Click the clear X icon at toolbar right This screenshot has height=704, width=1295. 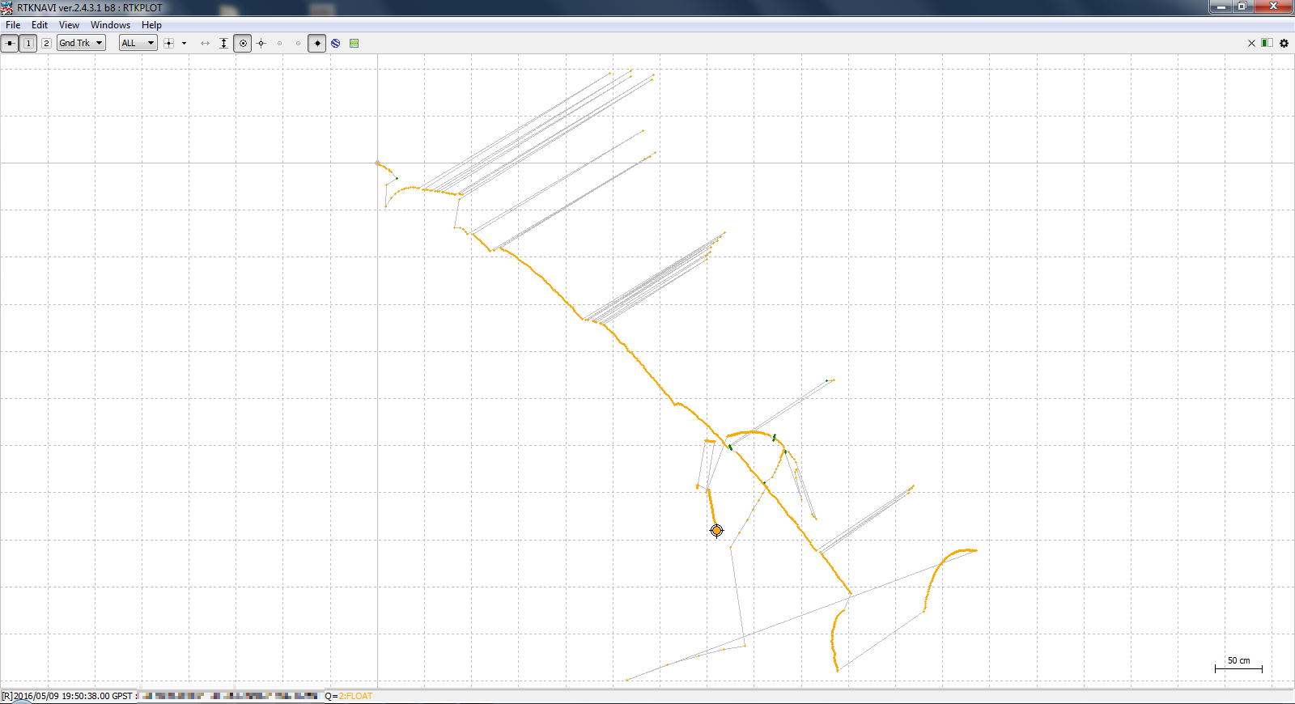(1251, 44)
